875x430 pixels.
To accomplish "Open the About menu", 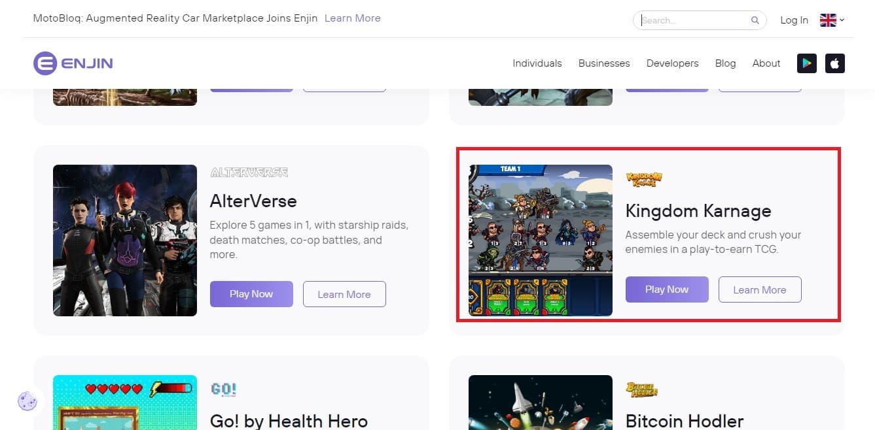I will (766, 63).
